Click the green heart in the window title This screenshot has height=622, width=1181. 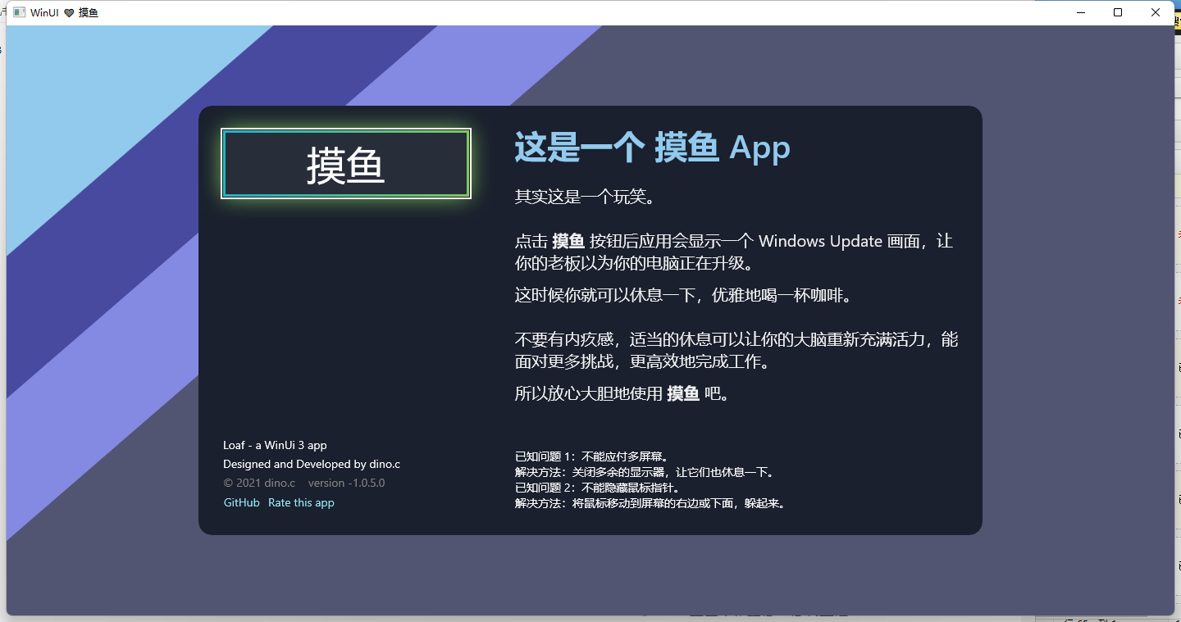(x=69, y=13)
